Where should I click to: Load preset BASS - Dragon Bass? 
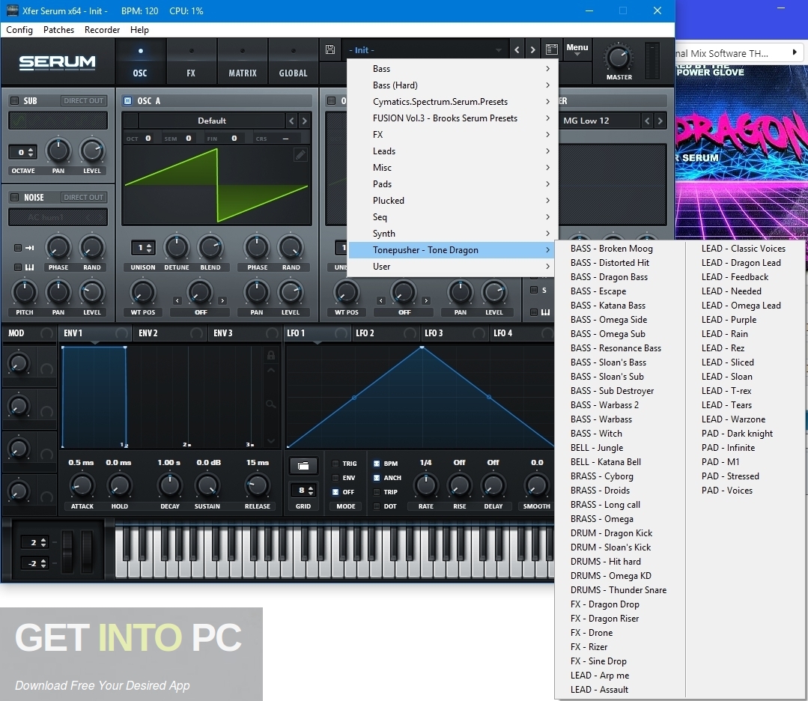coord(620,277)
